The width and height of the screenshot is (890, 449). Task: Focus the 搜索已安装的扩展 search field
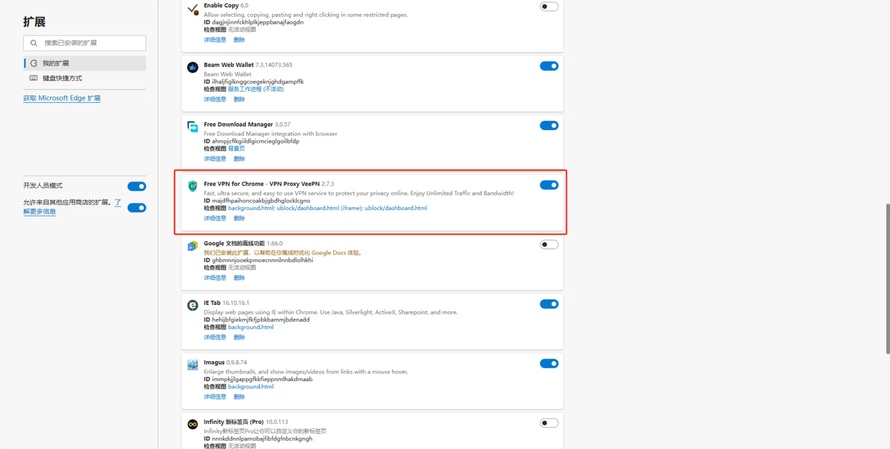[85, 43]
